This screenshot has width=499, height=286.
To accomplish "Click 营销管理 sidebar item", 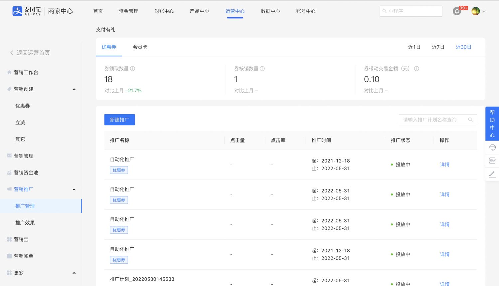I will tap(24, 156).
